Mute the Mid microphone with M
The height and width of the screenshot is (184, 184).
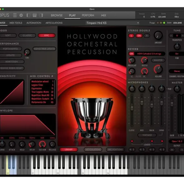click(x=141, y=149)
